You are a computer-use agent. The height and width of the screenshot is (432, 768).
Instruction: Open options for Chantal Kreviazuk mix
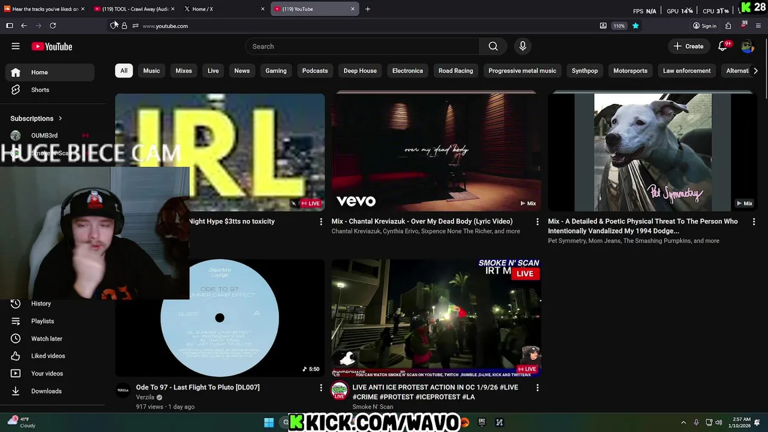coord(537,222)
